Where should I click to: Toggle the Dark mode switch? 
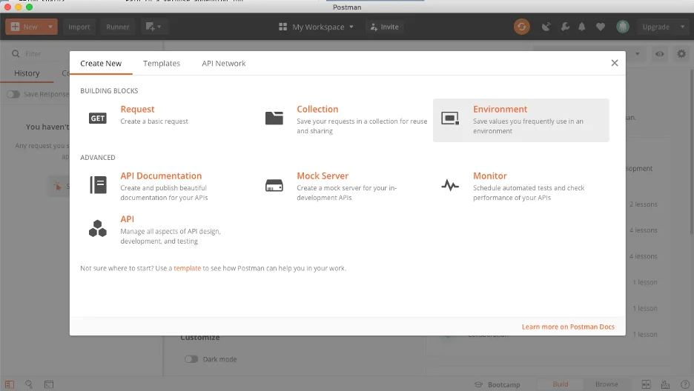tap(191, 359)
